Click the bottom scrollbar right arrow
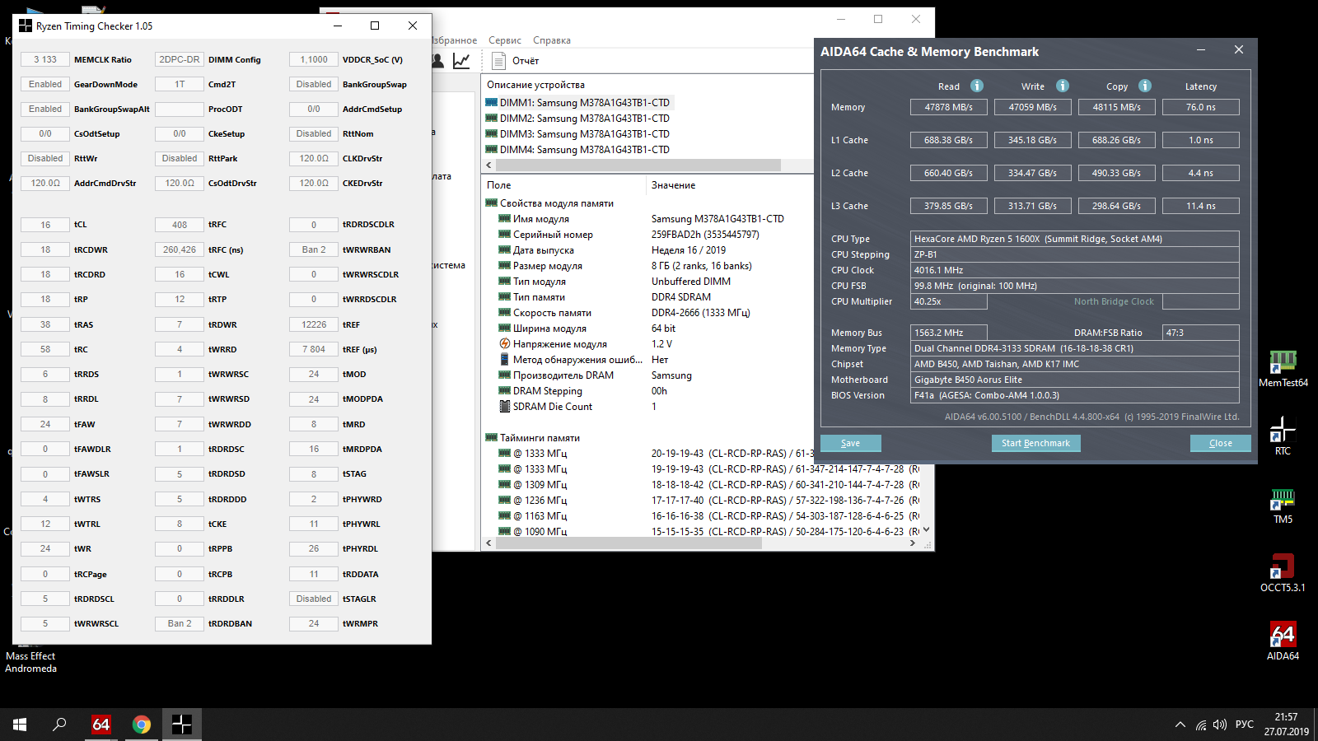 (913, 543)
